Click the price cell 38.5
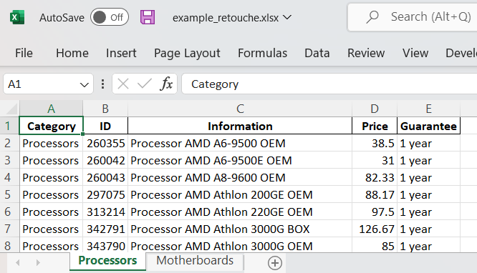477x273 pixels. click(375, 143)
